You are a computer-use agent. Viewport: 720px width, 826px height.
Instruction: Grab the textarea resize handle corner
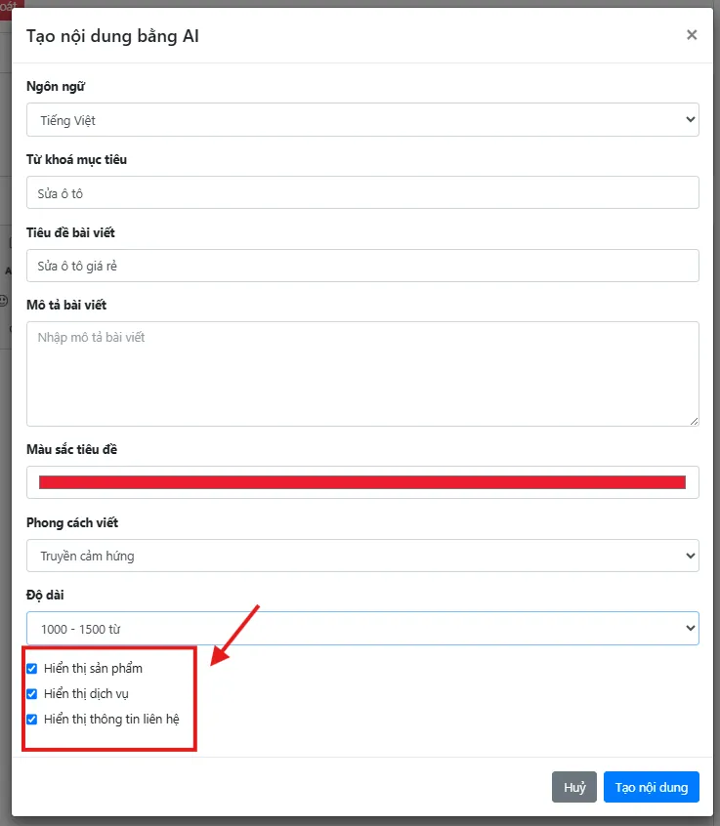[x=695, y=421]
